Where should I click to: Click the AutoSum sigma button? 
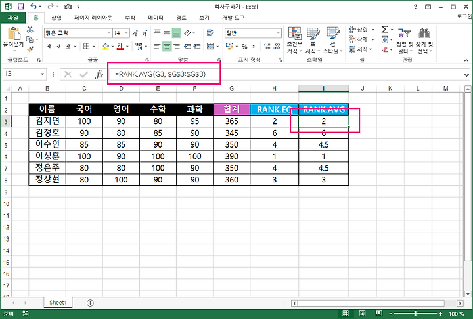pyautogui.click(x=384, y=30)
